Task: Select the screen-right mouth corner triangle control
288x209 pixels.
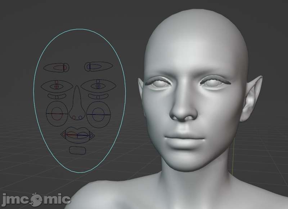Action: (x=92, y=136)
